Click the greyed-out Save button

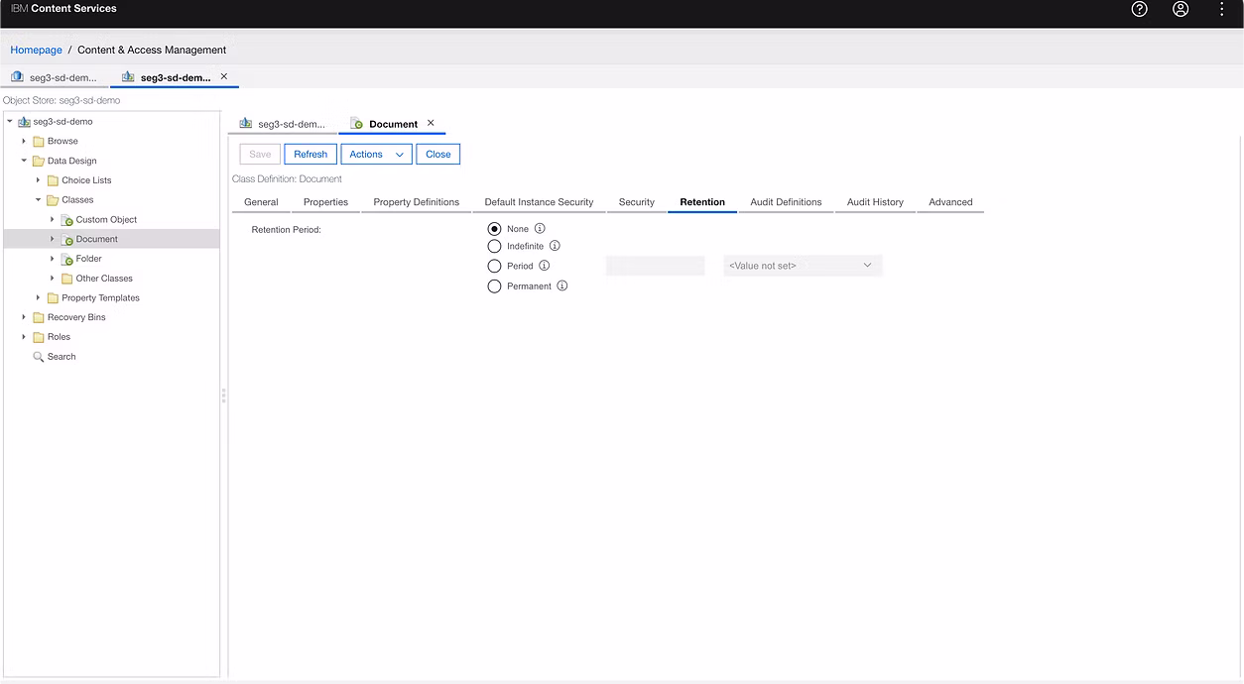pos(260,154)
